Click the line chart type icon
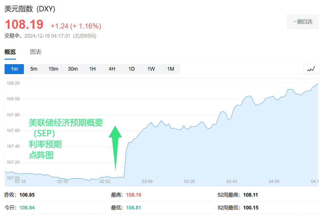Viewport: 323px width, 218px height. [311, 69]
